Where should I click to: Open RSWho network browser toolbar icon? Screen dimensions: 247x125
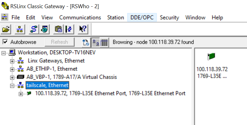[x=20, y=29]
